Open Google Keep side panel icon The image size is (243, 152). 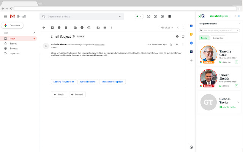191,35
